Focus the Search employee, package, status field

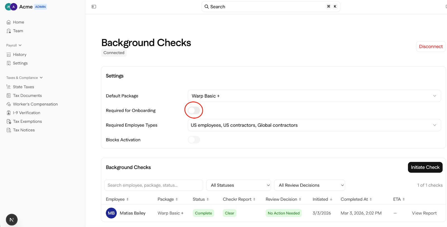point(154,185)
